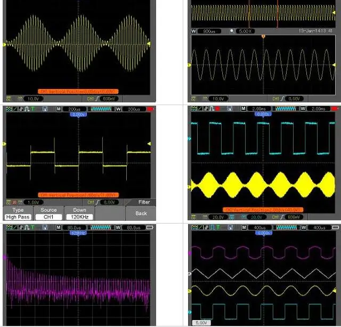Click magenta channel marker on four-channel screen
This screenshot has height=327, width=341.
pyautogui.click(x=190, y=253)
